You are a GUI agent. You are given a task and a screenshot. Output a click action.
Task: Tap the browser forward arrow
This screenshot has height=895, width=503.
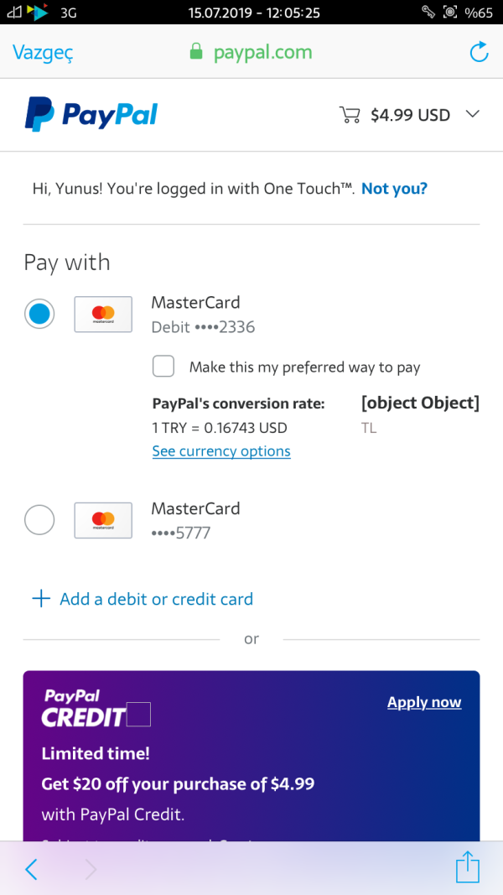click(91, 870)
